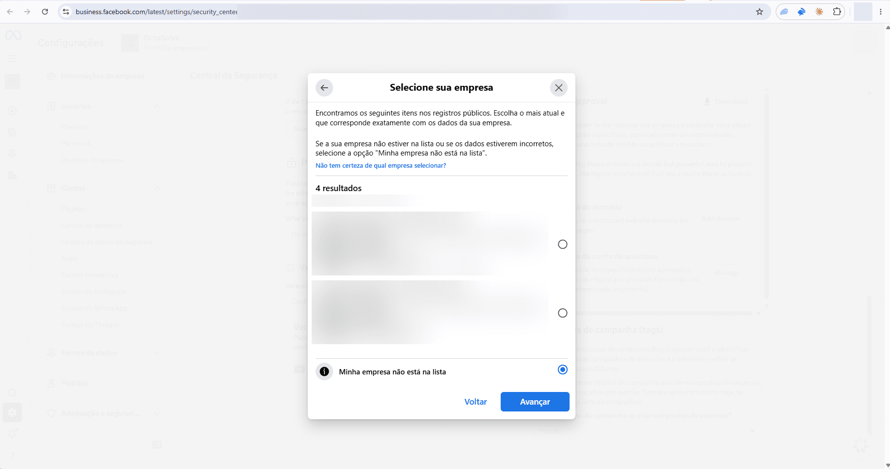
Task: Open 'Não tem certeza de qual empresa selecionar?' link
Action: click(381, 166)
